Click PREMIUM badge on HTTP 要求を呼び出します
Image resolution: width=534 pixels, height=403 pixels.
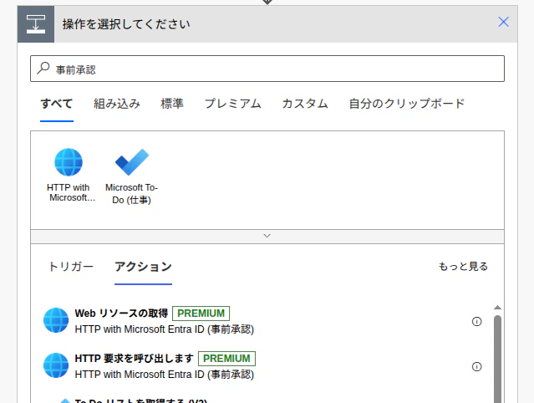[x=226, y=359]
